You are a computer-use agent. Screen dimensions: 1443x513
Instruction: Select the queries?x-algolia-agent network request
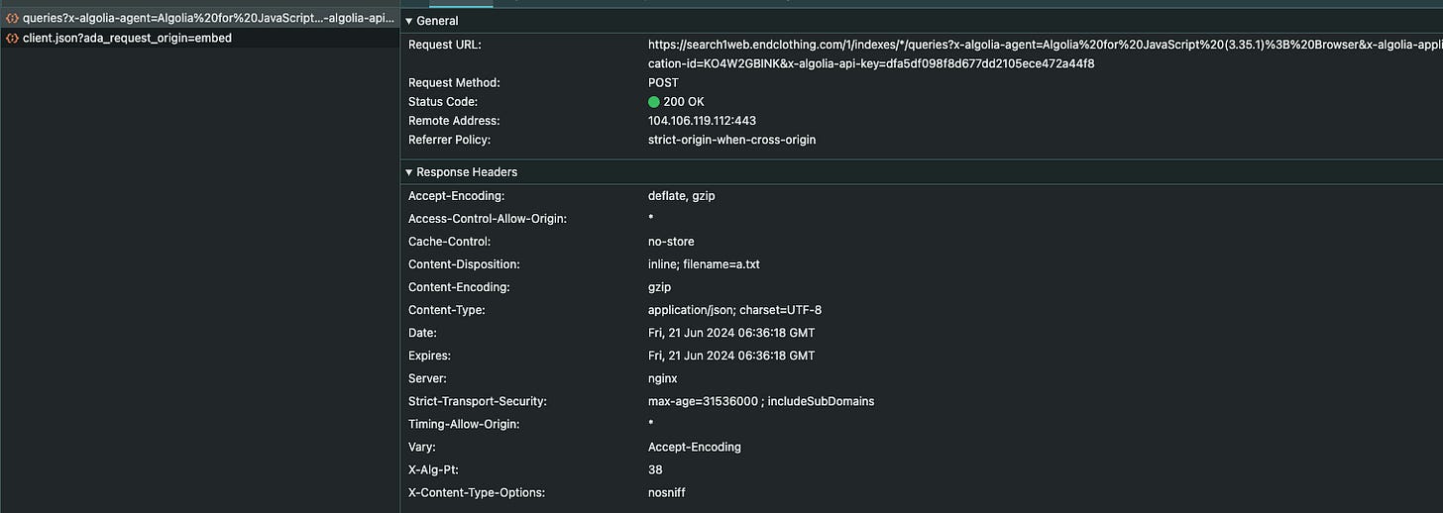tap(199, 19)
